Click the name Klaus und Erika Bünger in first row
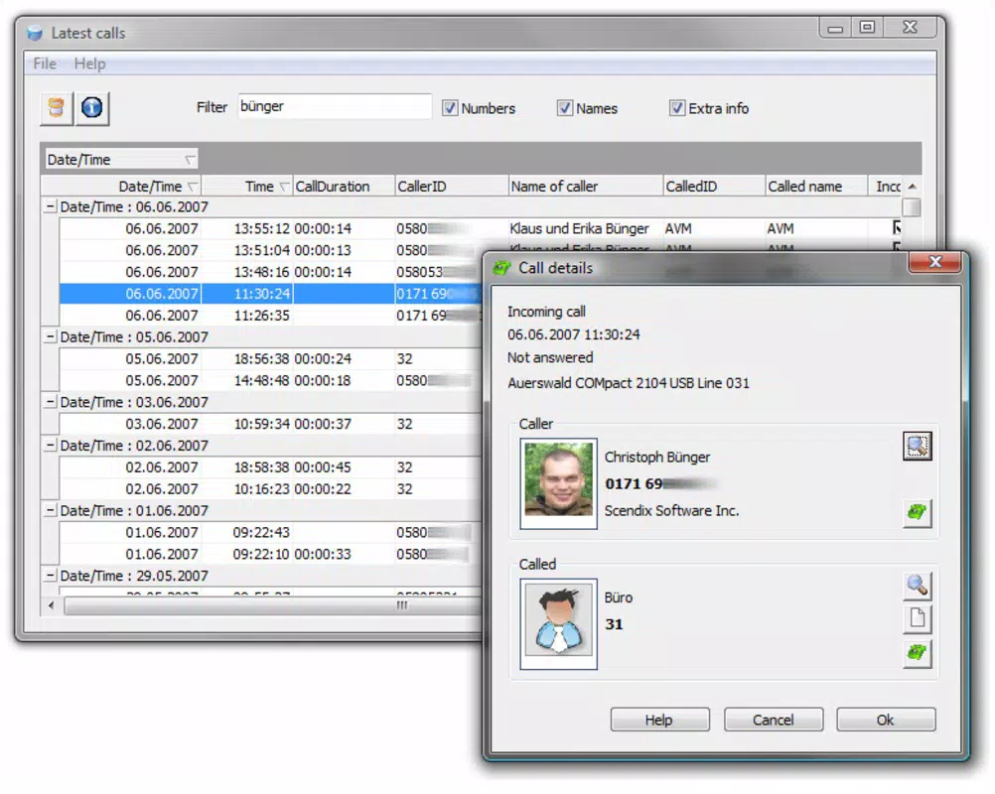995x794 pixels. (579, 228)
